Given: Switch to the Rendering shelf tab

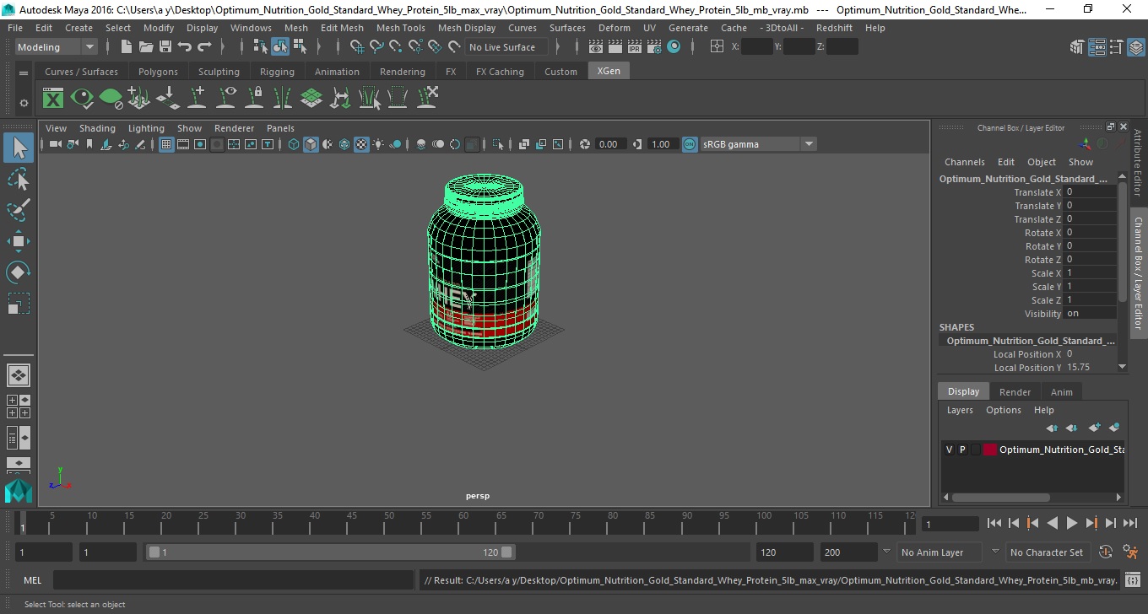Looking at the screenshot, I should (x=403, y=72).
